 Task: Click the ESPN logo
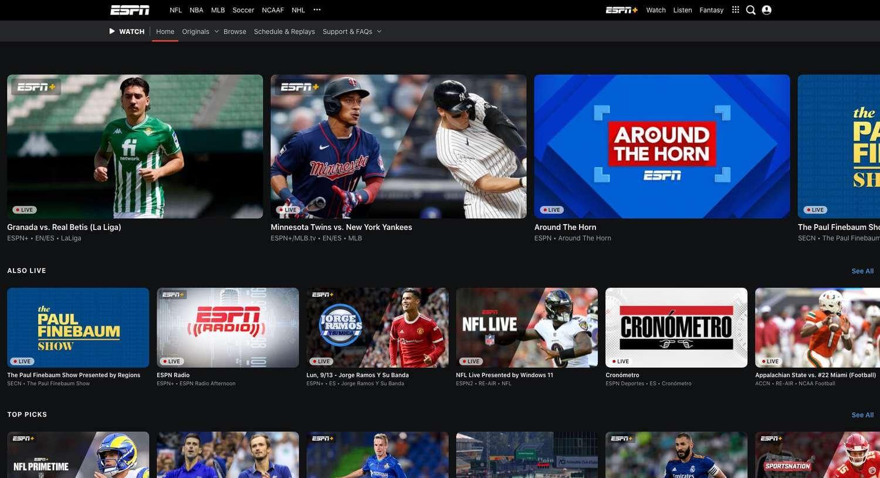(x=128, y=10)
